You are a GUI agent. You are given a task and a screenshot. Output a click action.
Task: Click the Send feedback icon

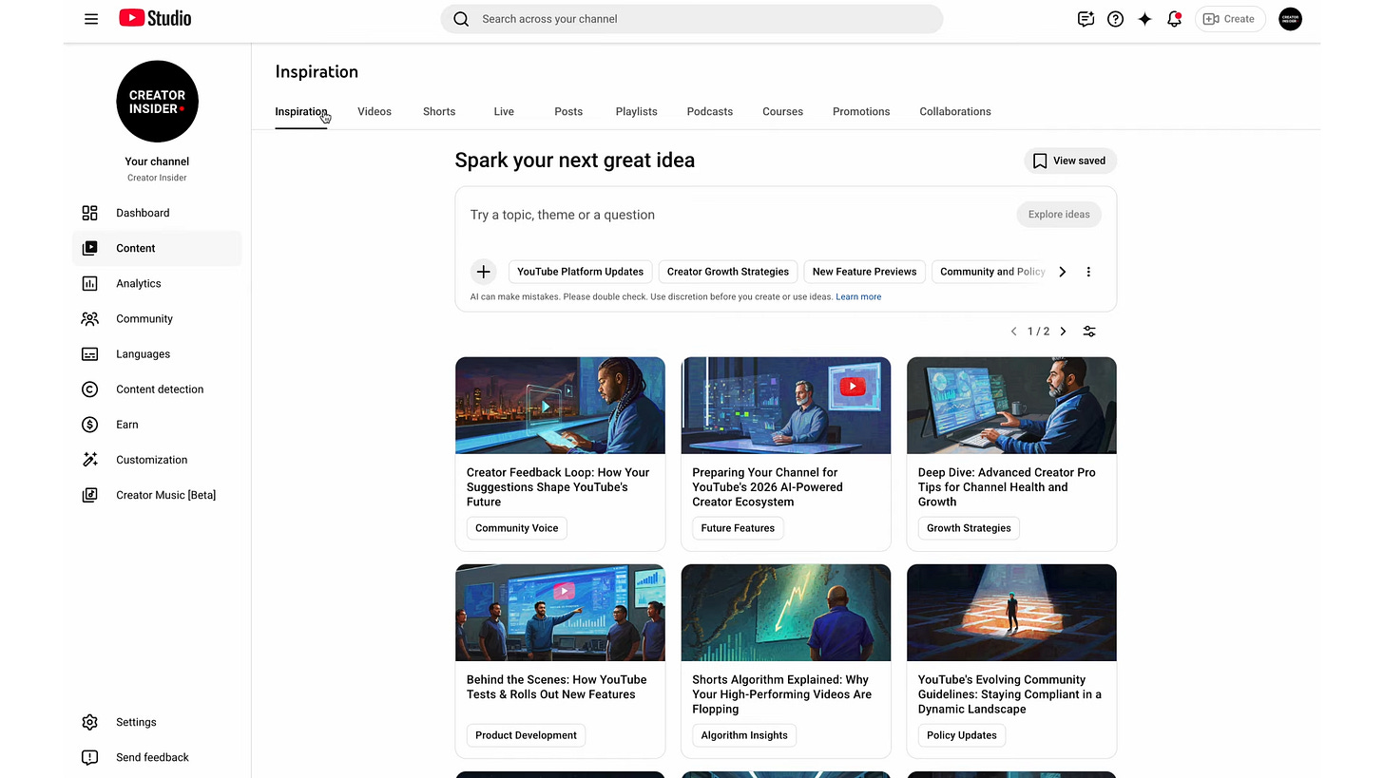(89, 757)
